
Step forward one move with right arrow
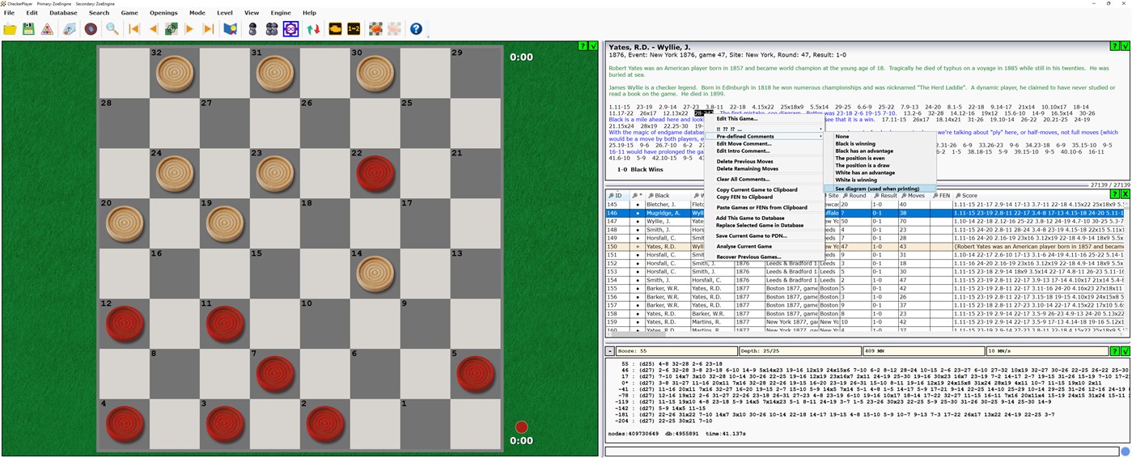coord(190,29)
